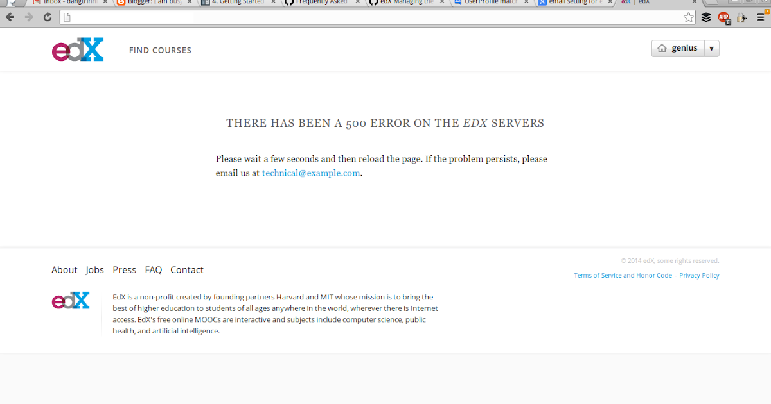Open the FIND COURSES link
The width and height of the screenshot is (771, 404).
(160, 50)
